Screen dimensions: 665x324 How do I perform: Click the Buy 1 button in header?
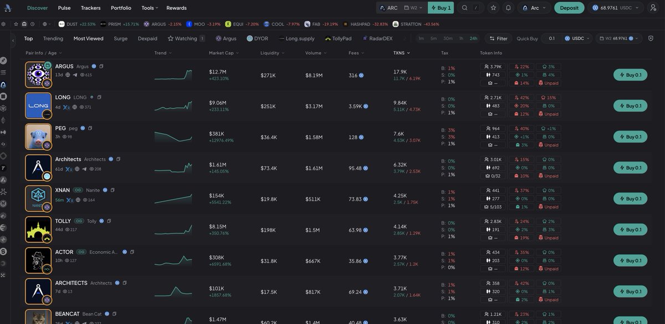(x=441, y=8)
